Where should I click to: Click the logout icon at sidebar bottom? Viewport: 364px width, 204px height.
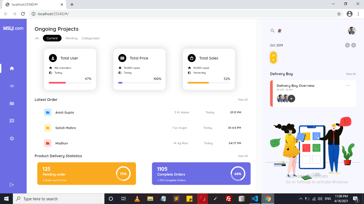(12, 184)
